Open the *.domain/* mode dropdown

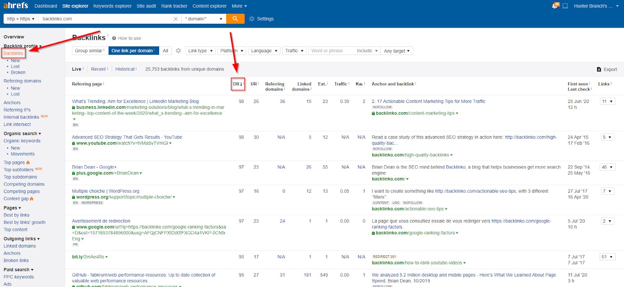point(204,19)
